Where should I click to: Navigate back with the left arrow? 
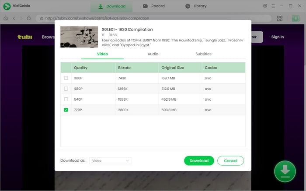(14, 18)
